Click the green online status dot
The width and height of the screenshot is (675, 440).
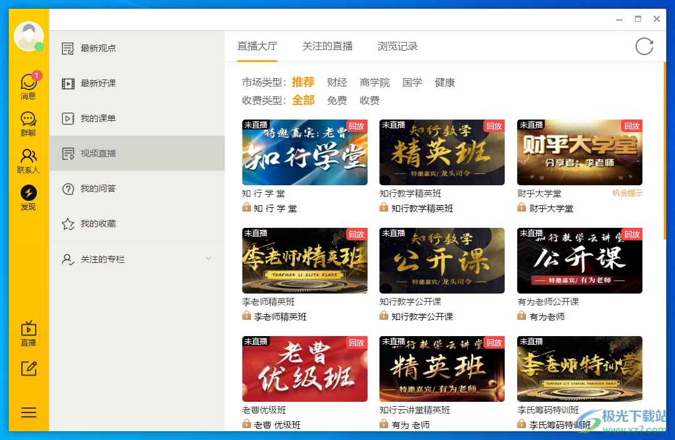click(39, 46)
